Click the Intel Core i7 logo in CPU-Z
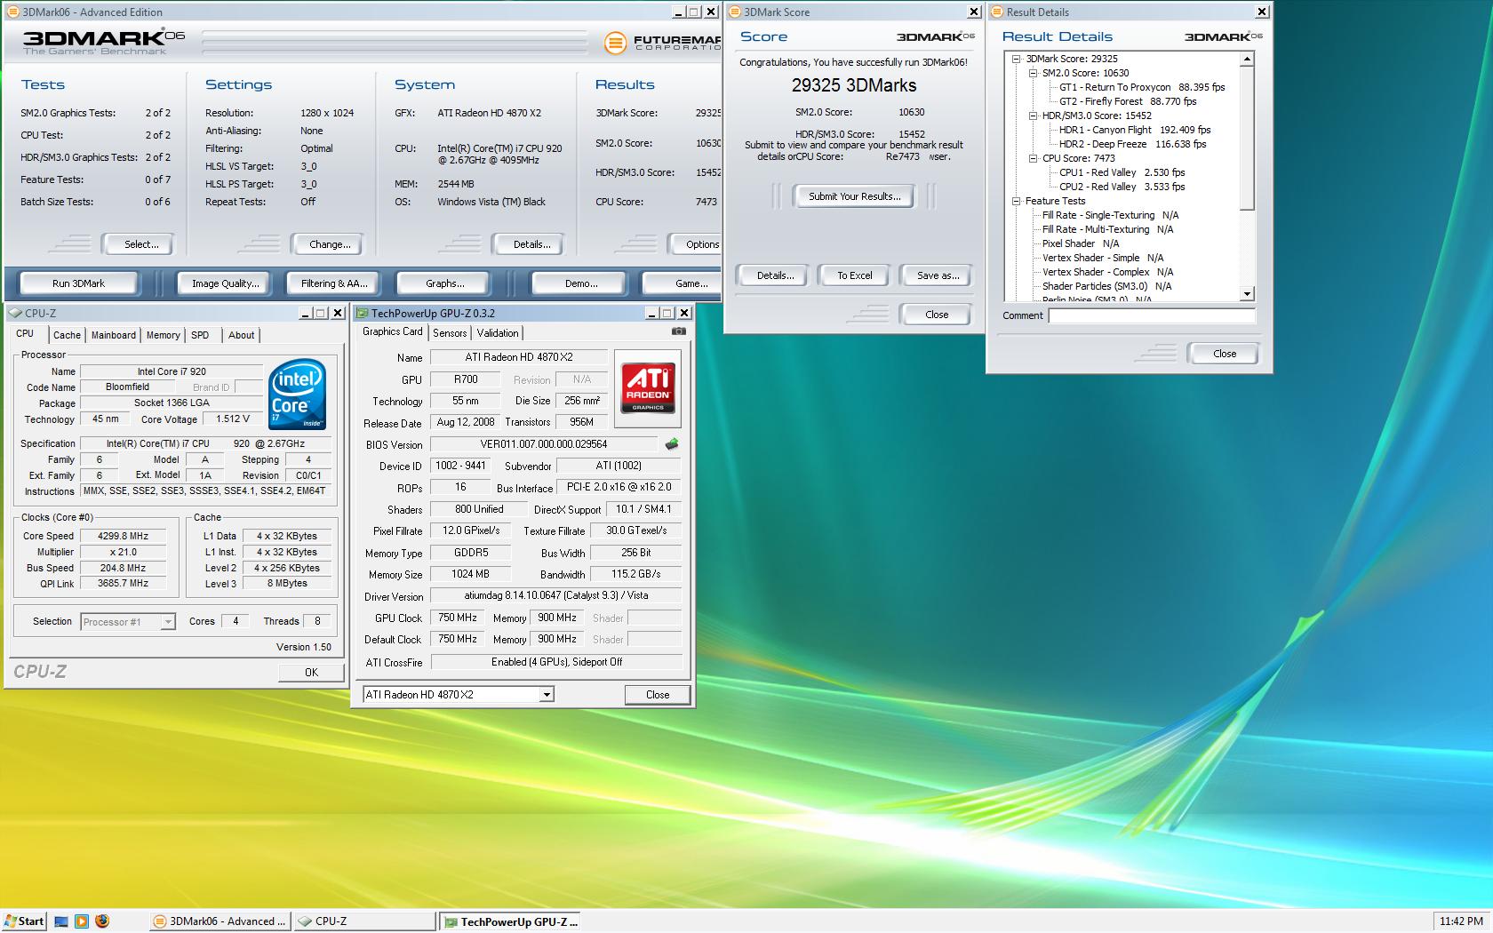The width and height of the screenshot is (1493, 933). pos(298,394)
